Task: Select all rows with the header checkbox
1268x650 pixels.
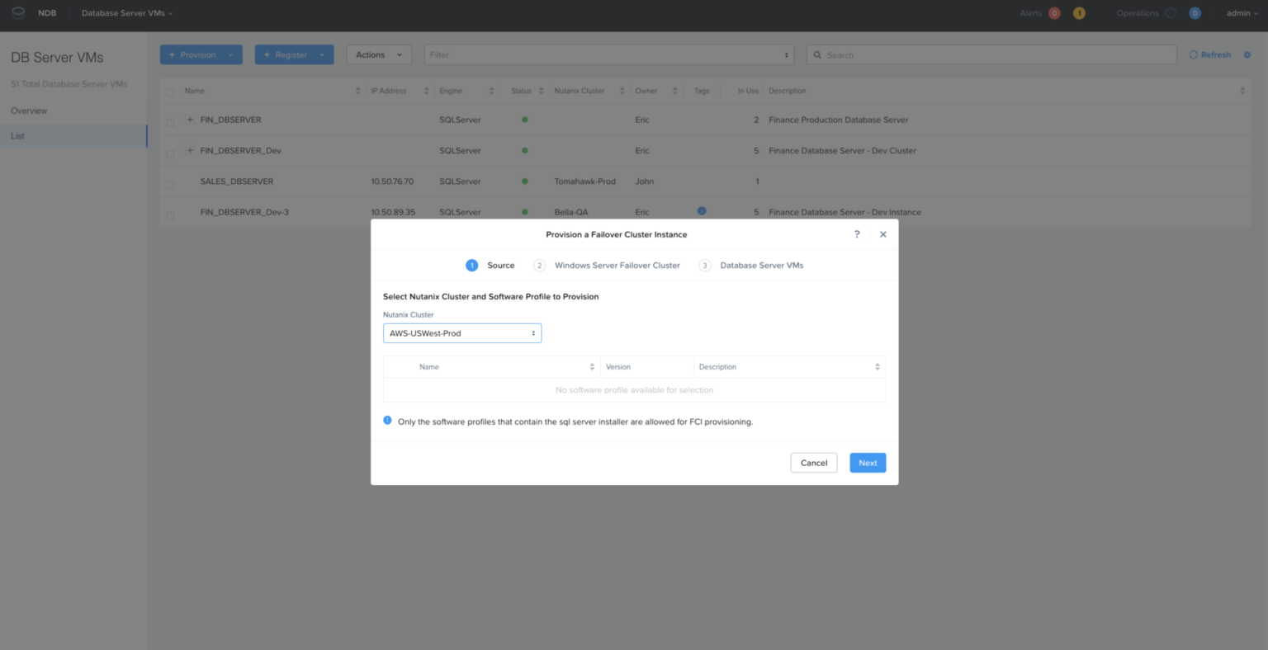Action: coord(172,91)
